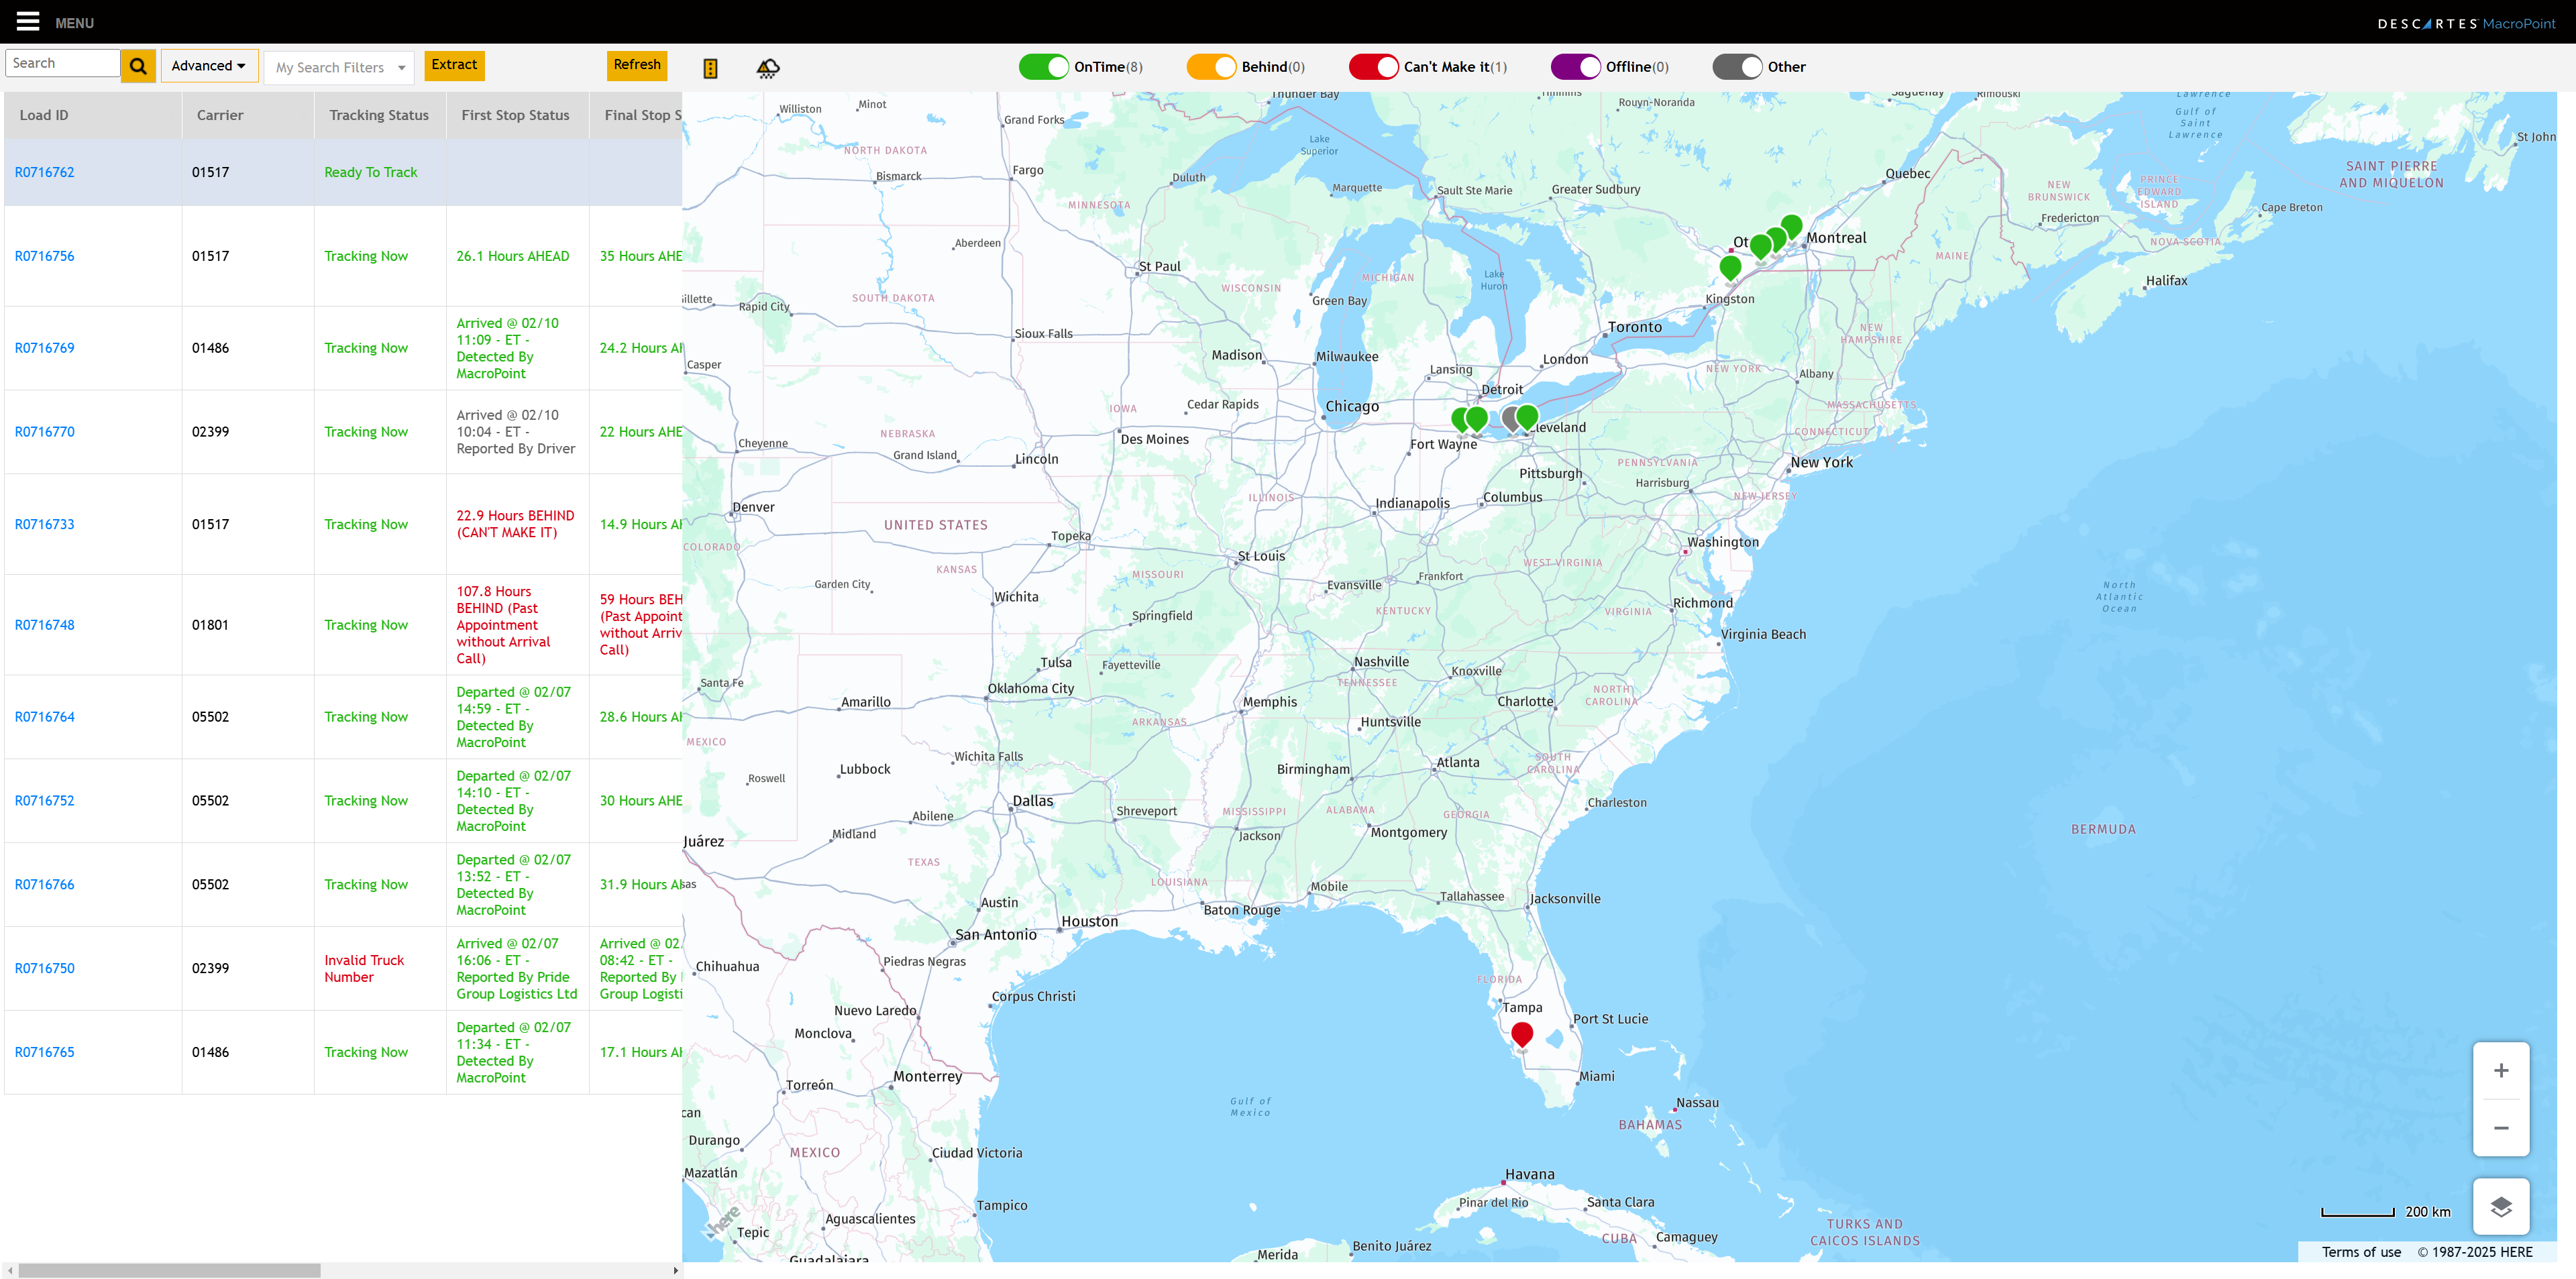The height and width of the screenshot is (1279, 2576).
Task: Click the yellow search magnifier button
Action: [x=138, y=66]
